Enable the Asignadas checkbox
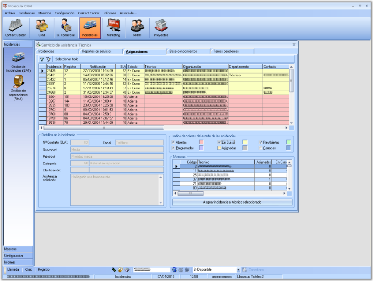Viewport: 373px width, 281px height. tap(219, 148)
